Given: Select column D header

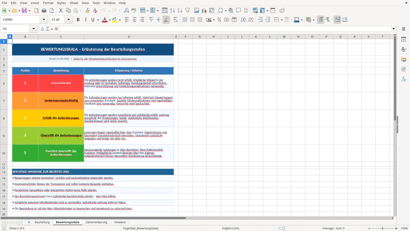Looking at the screenshot, I should [129, 37].
